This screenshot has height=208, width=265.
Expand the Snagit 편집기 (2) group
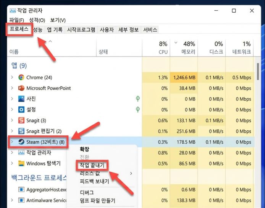[x=12, y=132]
